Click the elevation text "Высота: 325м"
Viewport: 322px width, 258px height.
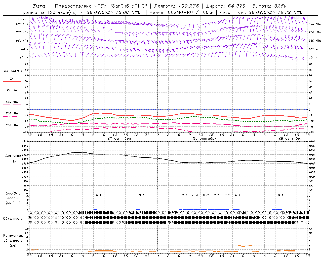point(269,6)
